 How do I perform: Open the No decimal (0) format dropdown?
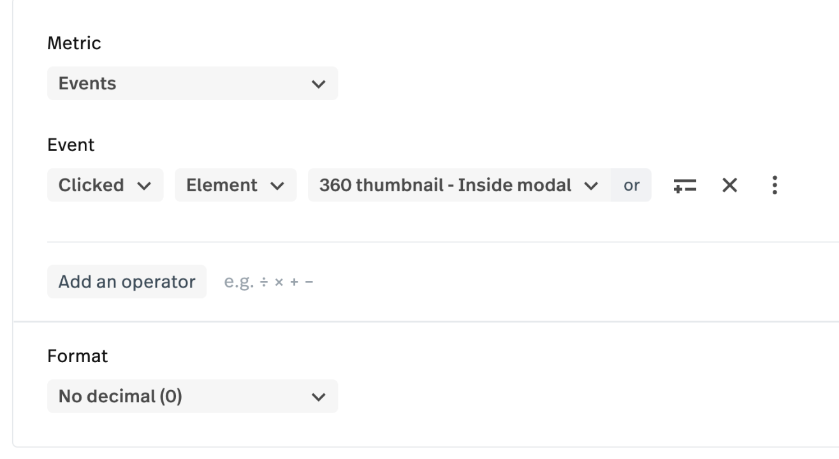[192, 397]
